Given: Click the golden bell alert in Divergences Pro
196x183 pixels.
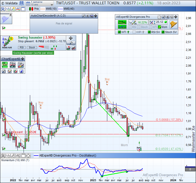Looking at the screenshot, I should [174, 24].
